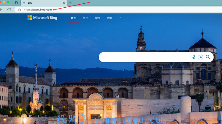
Task: Open the 图片 images menu item
Action: (85, 18)
